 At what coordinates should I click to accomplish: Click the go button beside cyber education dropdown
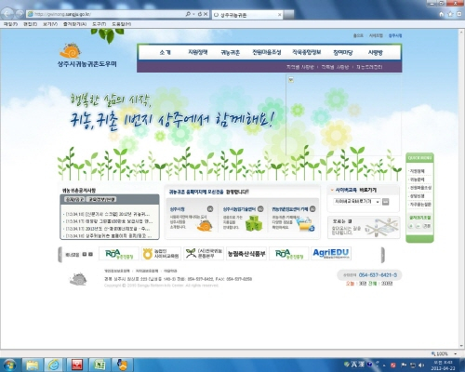[385, 202]
